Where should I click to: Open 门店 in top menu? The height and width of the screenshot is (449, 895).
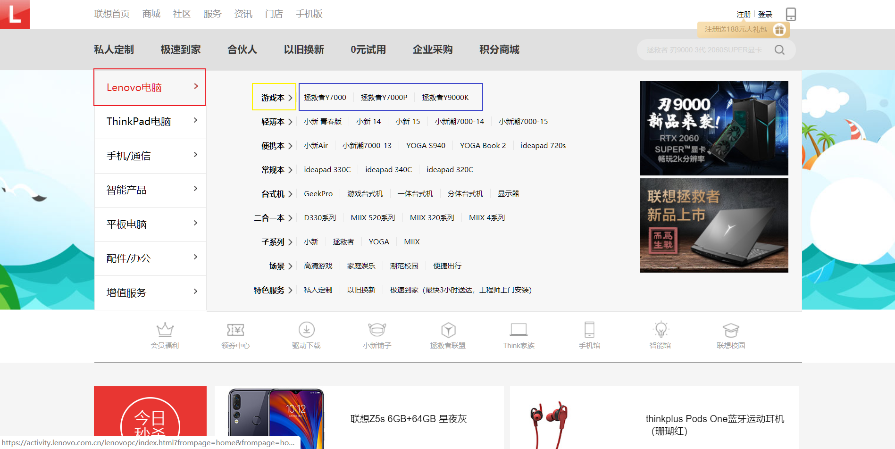(274, 14)
